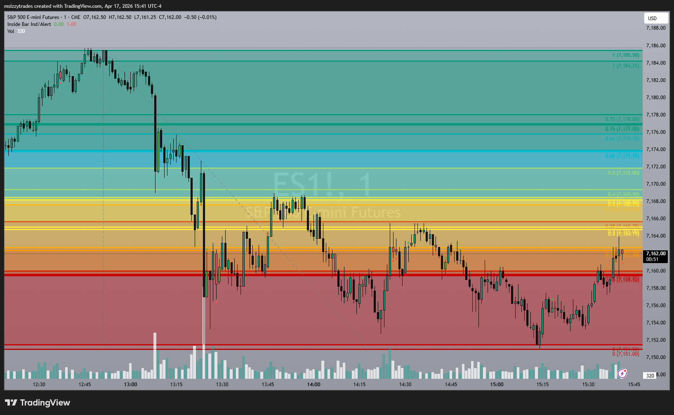Click the 7,160.00 price axis label
Image resolution: width=674 pixels, height=415 pixels.
point(656,271)
